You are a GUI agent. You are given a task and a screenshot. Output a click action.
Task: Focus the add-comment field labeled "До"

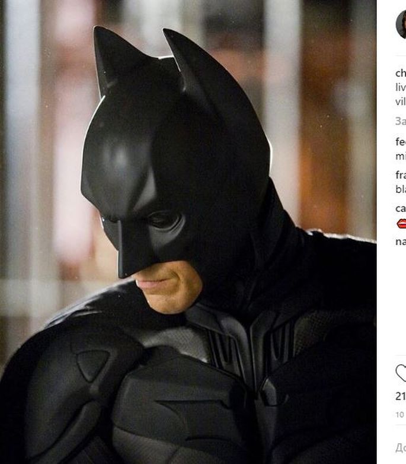coord(401,448)
